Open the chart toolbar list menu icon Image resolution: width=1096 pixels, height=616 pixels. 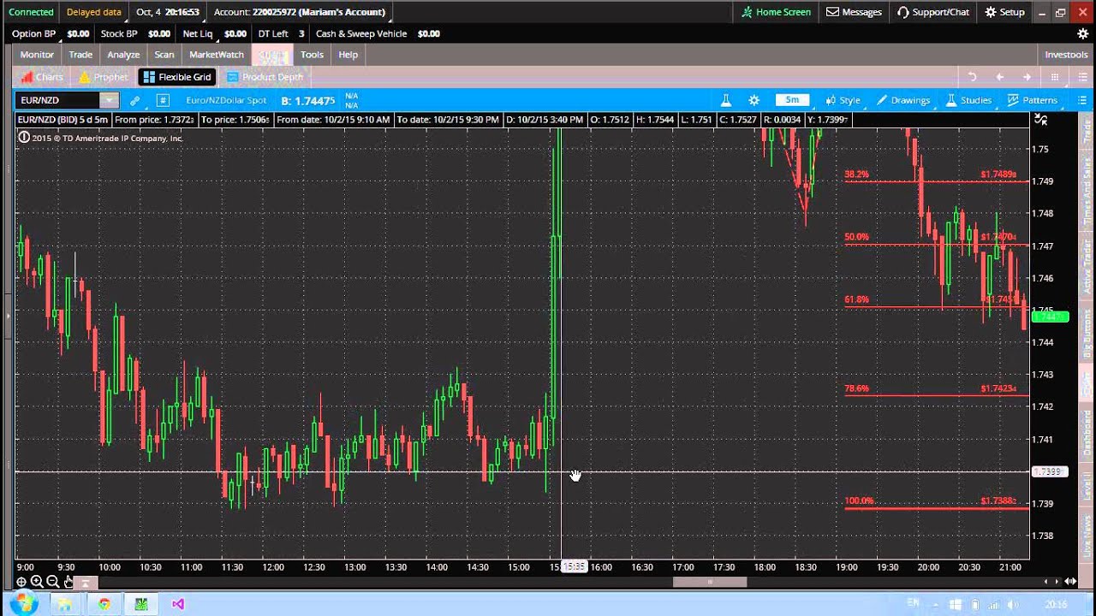(1082, 100)
